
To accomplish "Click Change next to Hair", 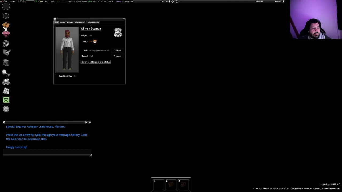I will 117,50.
